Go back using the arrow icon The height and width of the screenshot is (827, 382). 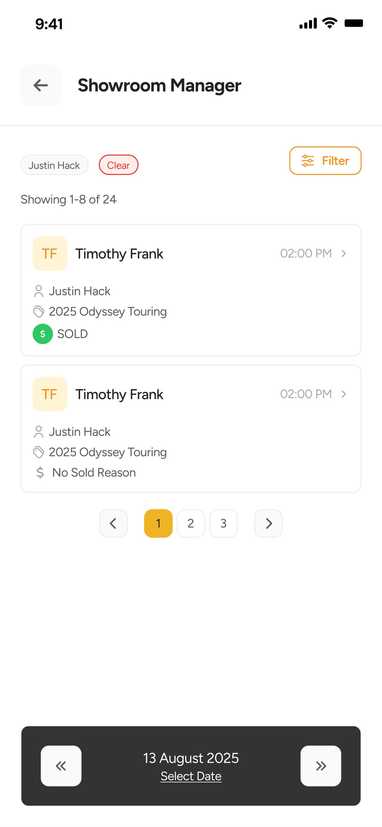click(41, 86)
